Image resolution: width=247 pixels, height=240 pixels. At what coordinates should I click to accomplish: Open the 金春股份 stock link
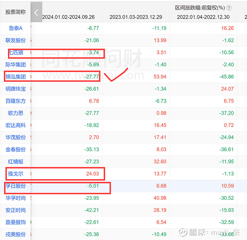(x=16, y=150)
